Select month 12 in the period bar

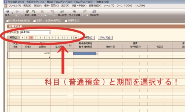point(58,38)
